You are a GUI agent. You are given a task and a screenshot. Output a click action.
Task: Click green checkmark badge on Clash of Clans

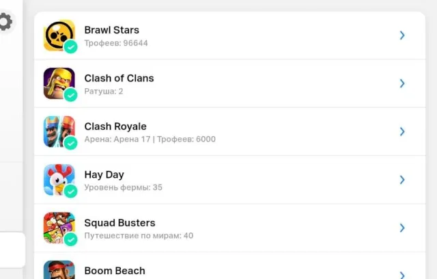[x=71, y=95]
